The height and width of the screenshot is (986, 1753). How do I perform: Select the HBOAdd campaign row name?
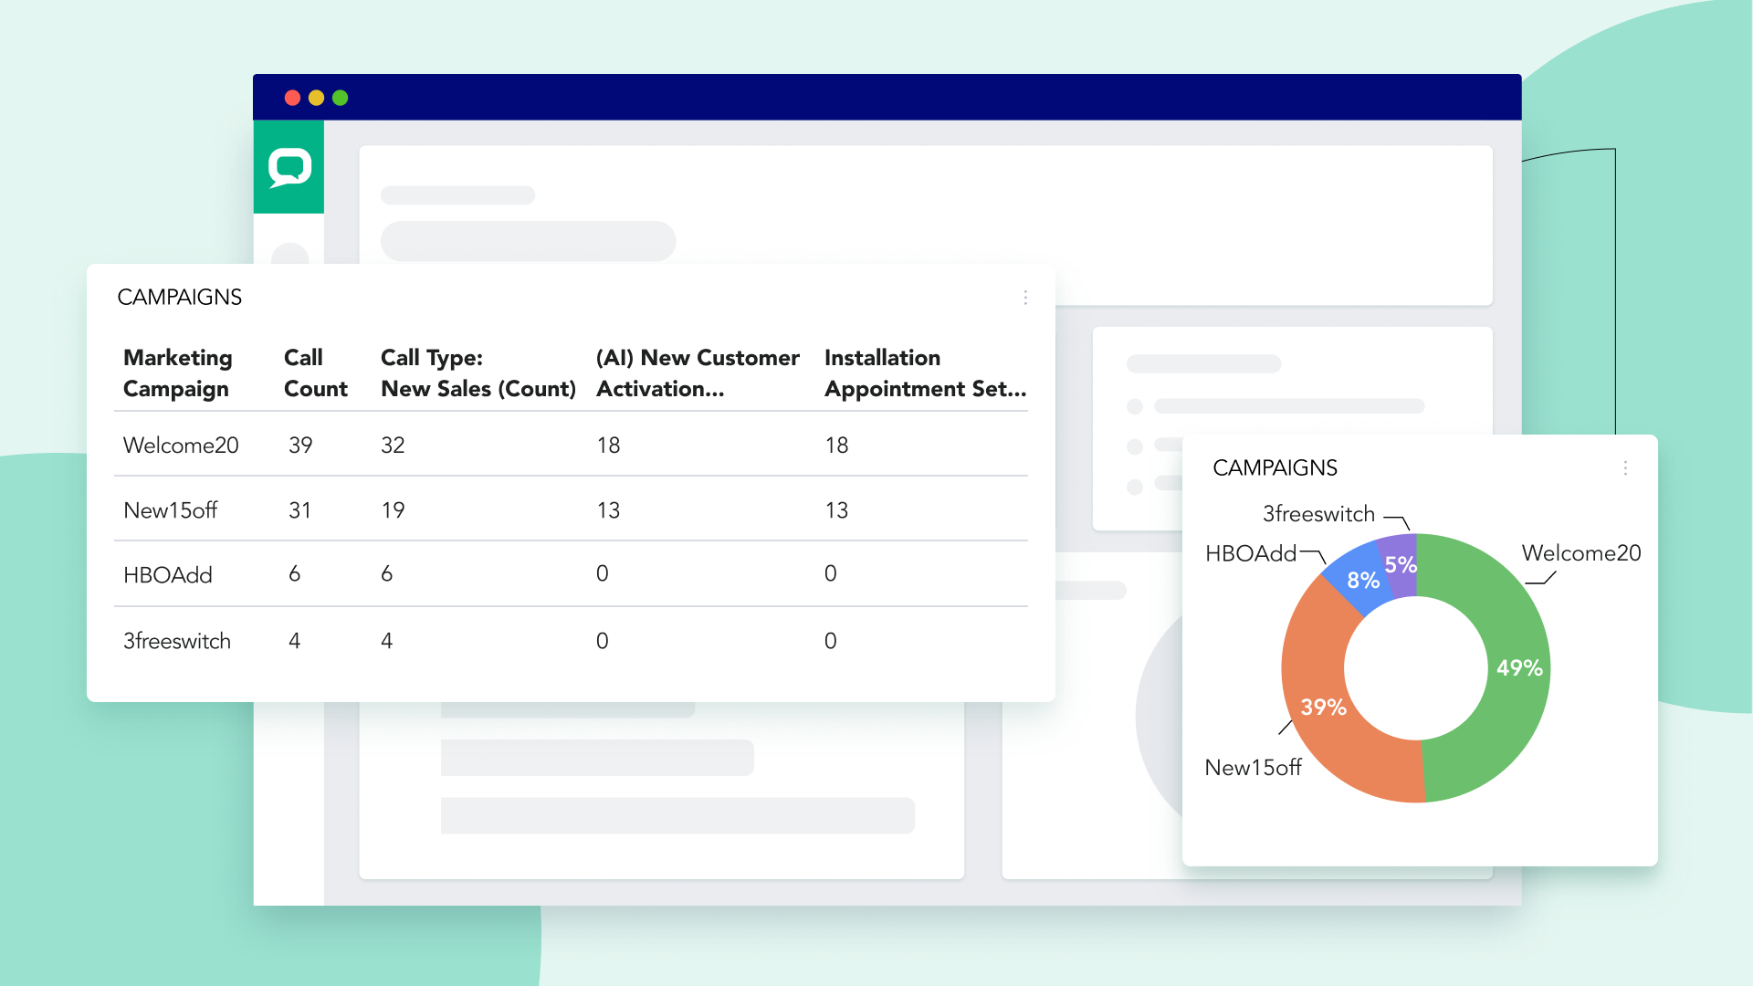(x=167, y=575)
